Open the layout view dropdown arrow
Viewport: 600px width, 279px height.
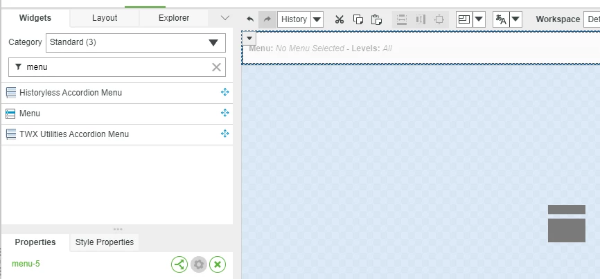(x=479, y=19)
